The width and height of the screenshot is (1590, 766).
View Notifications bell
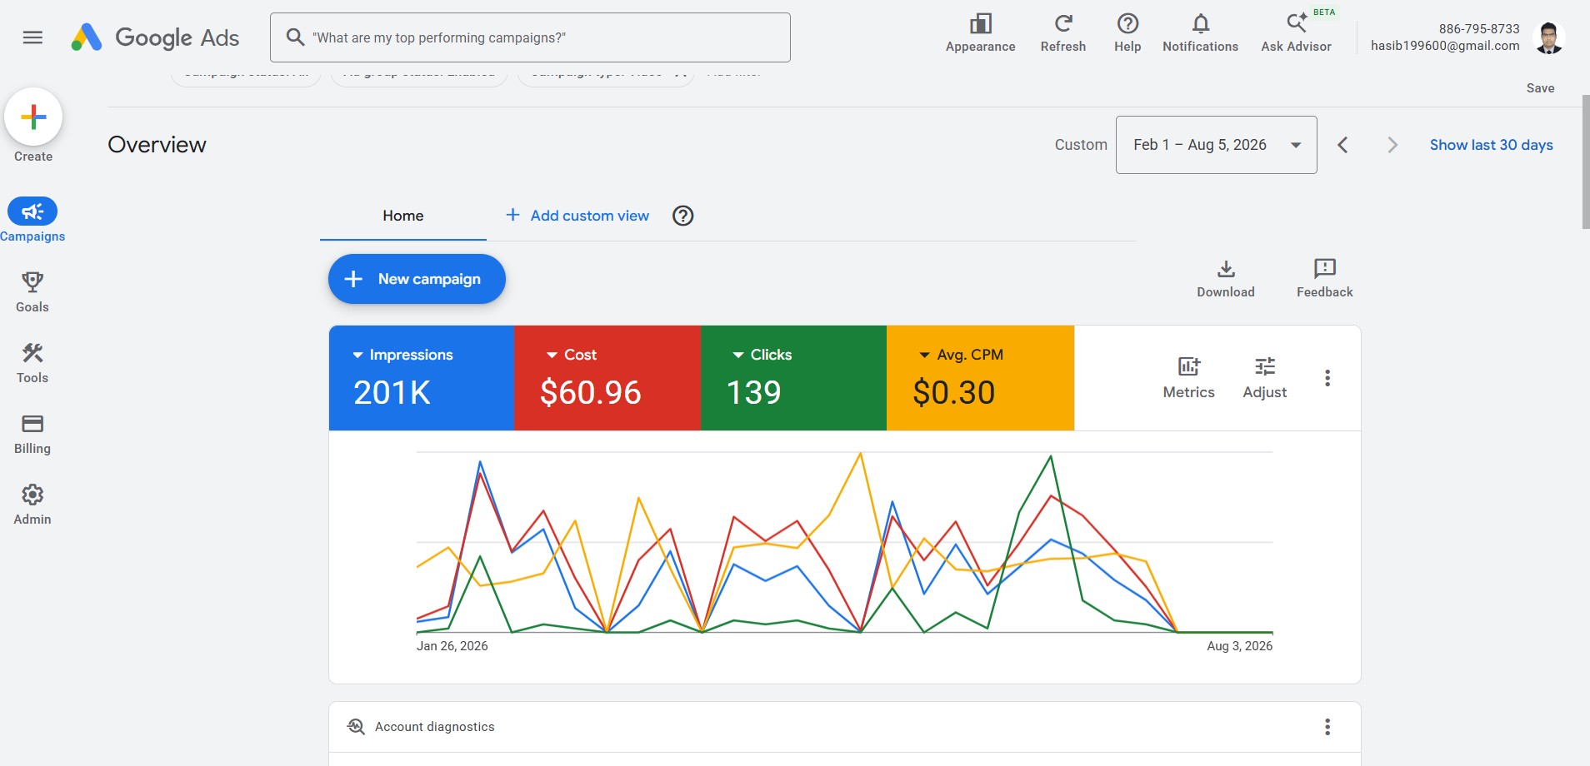click(1200, 34)
